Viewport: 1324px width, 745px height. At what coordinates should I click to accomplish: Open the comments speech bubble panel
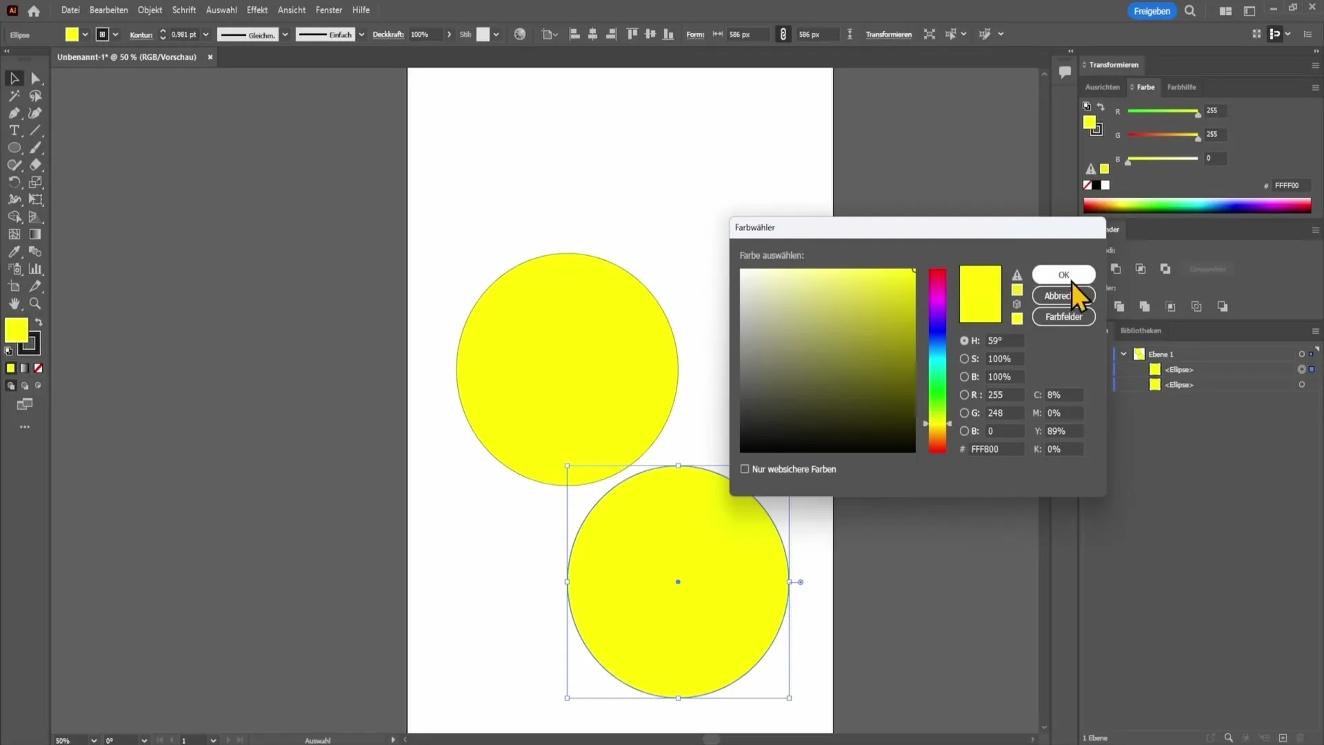point(1065,72)
